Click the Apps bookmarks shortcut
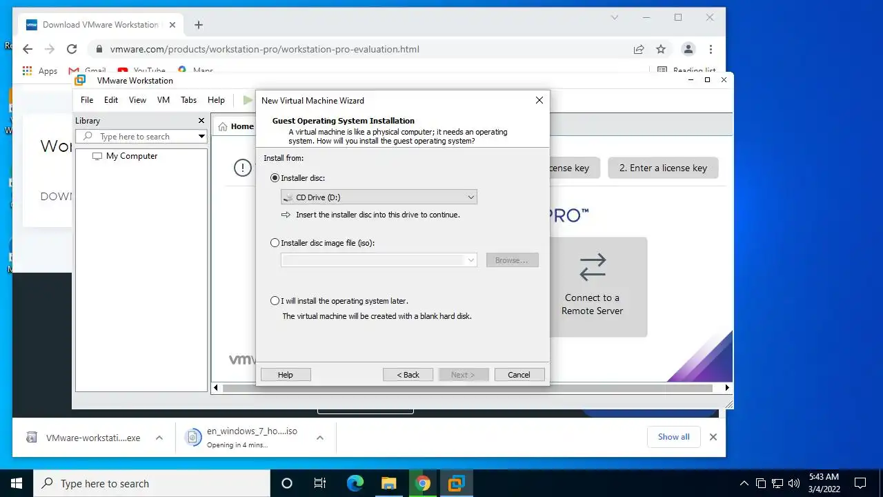This screenshot has width=883, height=497. point(40,70)
